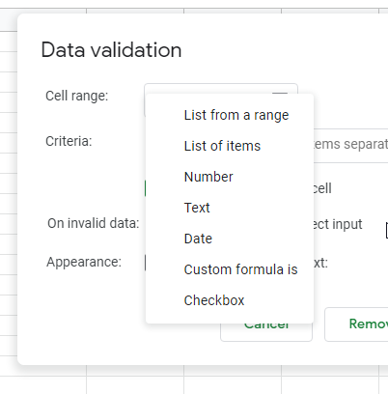Click the 'Data validation' dialog title
This screenshot has width=388, height=394.
pyautogui.click(x=111, y=50)
